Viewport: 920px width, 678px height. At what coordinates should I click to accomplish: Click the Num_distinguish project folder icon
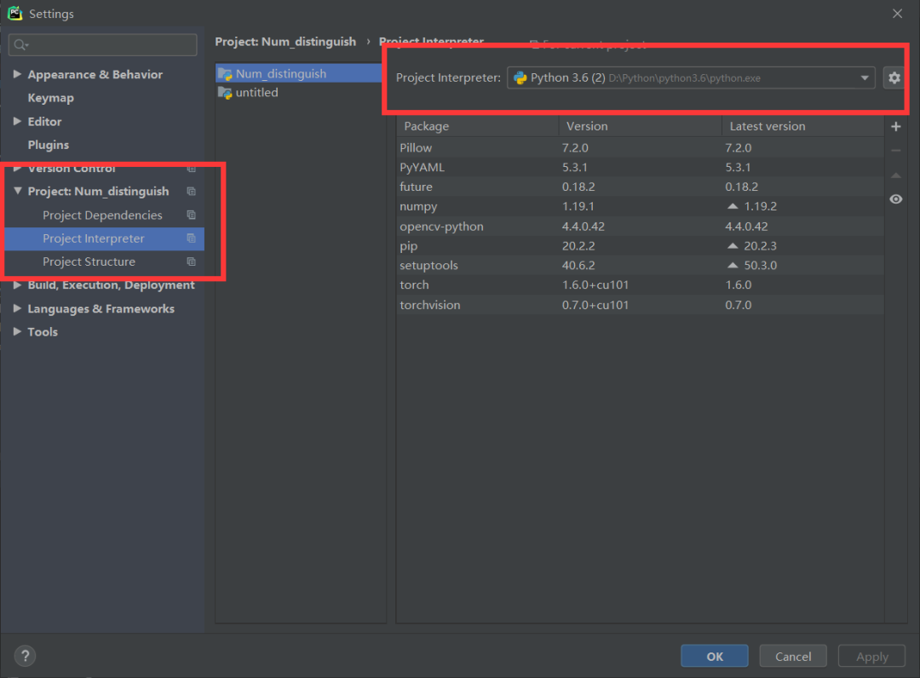click(225, 74)
